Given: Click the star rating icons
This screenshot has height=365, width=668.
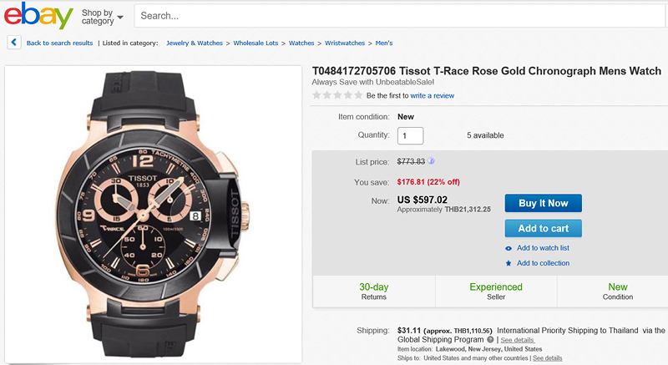Looking at the screenshot, I should point(337,95).
